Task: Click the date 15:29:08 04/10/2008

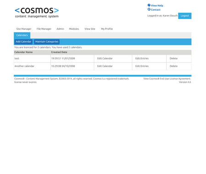Action: point(63,66)
